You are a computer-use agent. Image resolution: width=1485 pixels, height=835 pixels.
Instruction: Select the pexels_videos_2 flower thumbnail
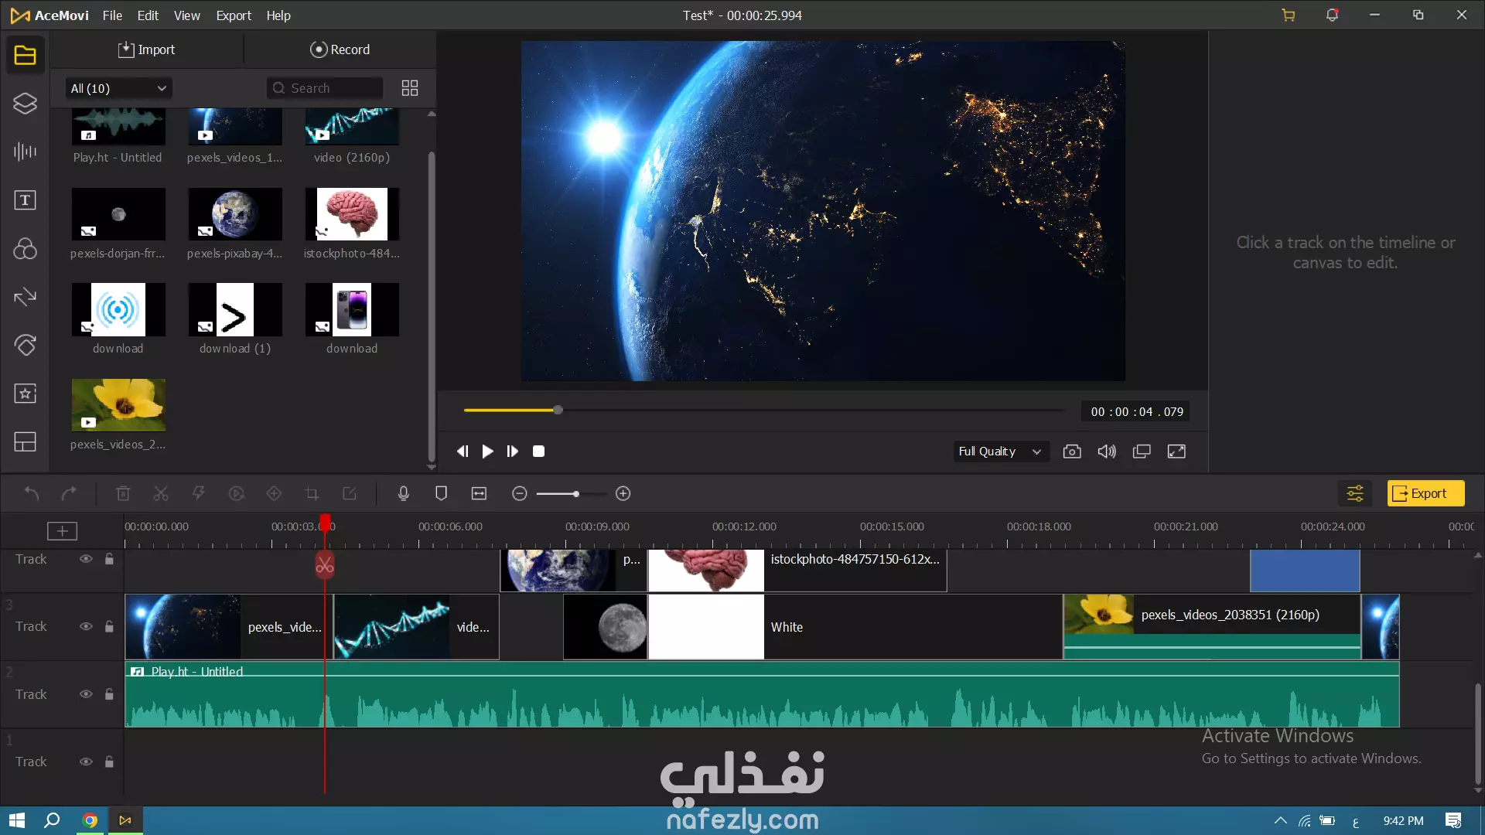[x=118, y=405]
